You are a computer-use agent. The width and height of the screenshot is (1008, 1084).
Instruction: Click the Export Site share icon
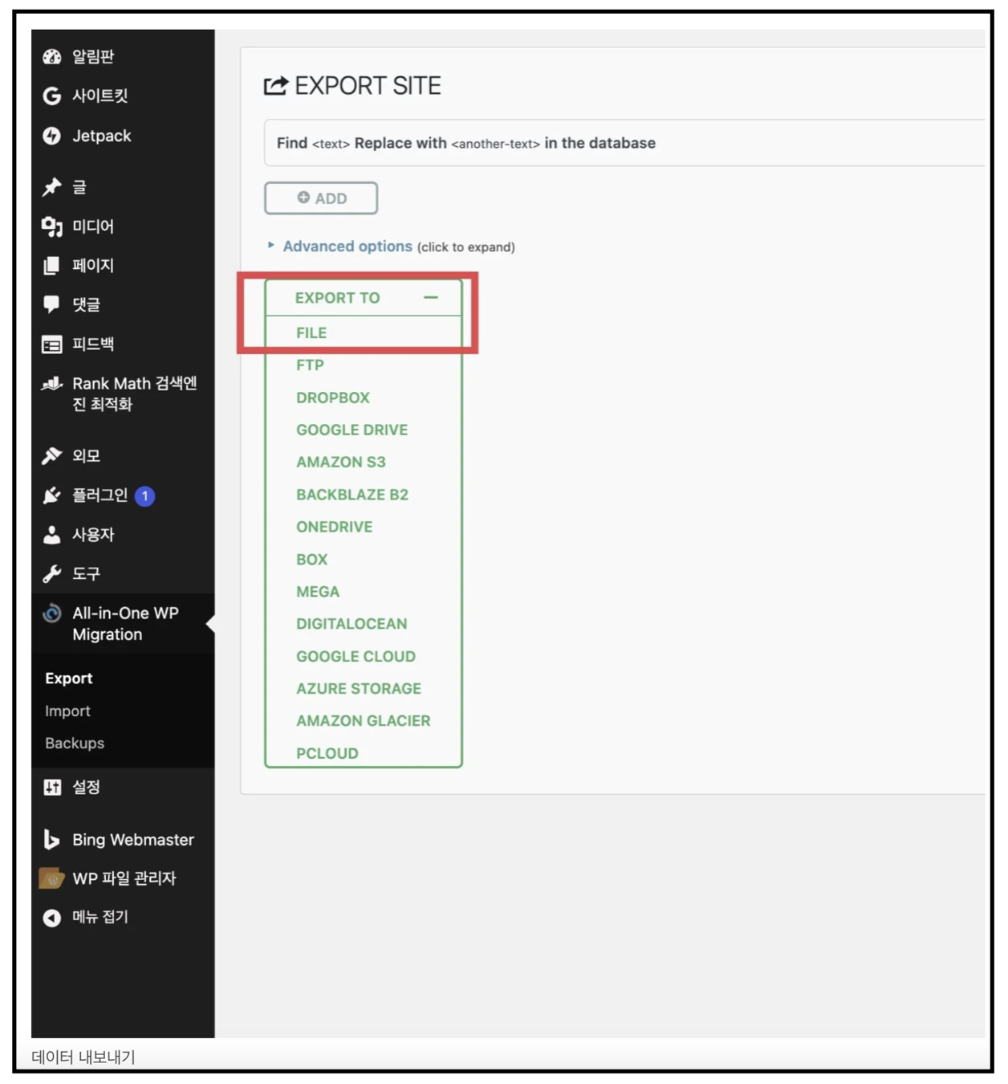tap(276, 85)
